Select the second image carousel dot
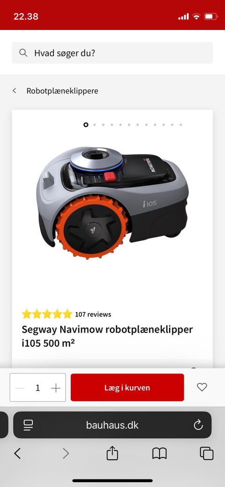The width and height of the screenshot is (225, 487). (x=95, y=125)
